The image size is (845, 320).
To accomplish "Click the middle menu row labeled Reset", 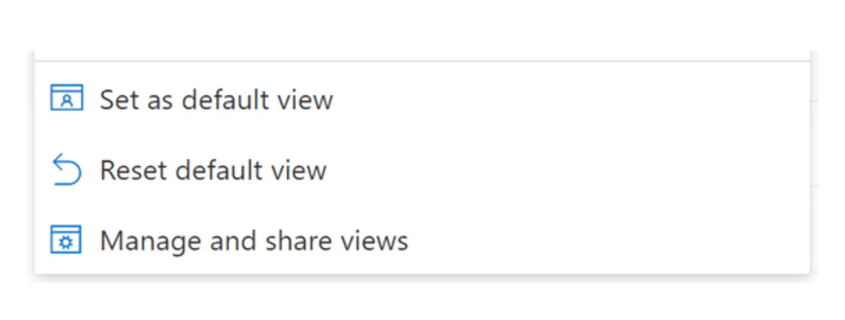I will 422,170.
